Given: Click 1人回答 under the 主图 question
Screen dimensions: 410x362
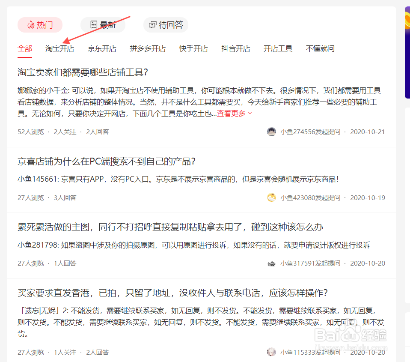Looking at the screenshot, I should click(65, 263).
